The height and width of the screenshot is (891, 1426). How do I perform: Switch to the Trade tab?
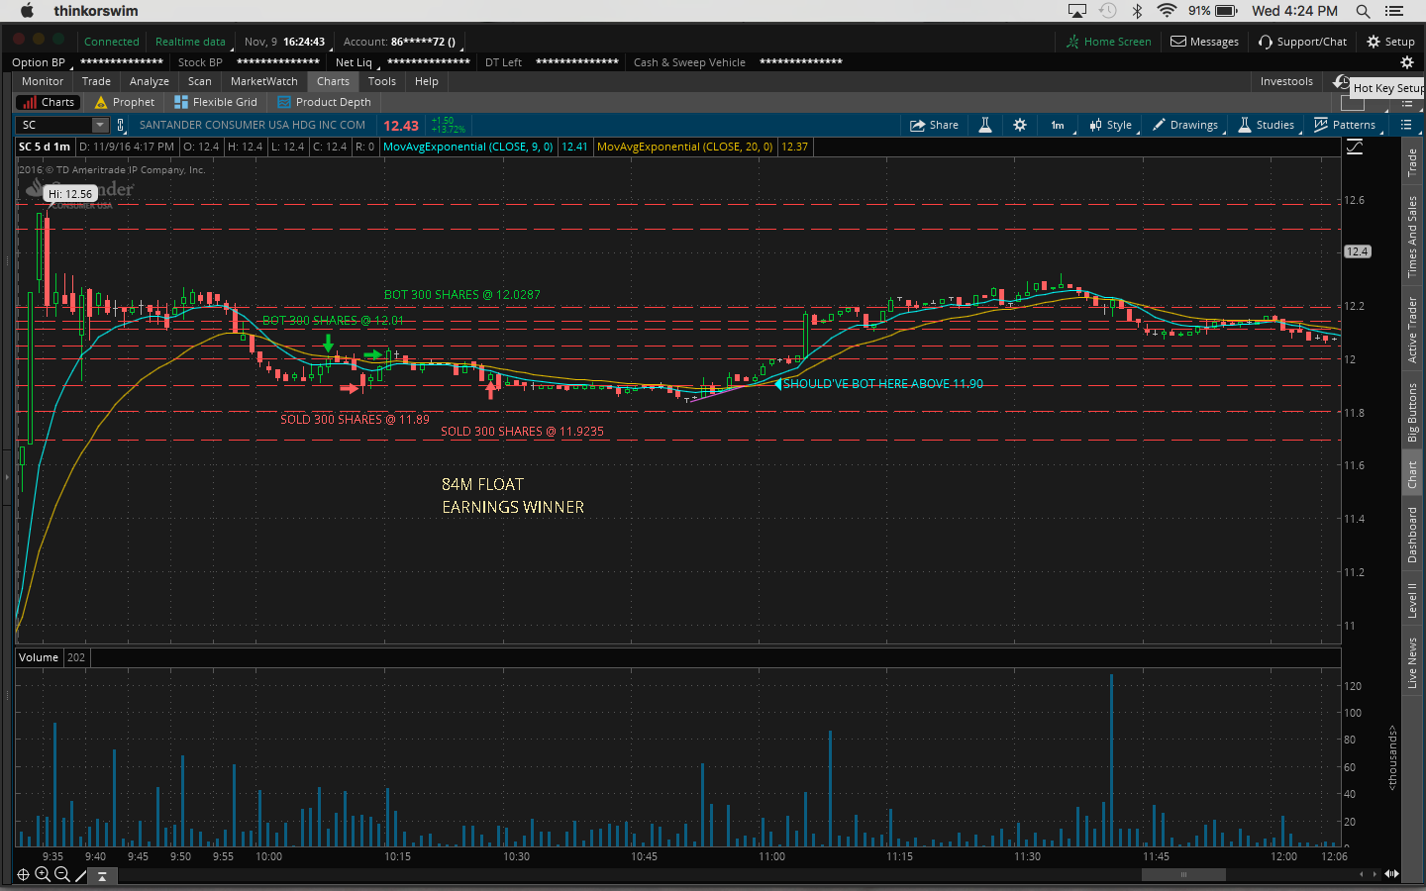click(96, 81)
